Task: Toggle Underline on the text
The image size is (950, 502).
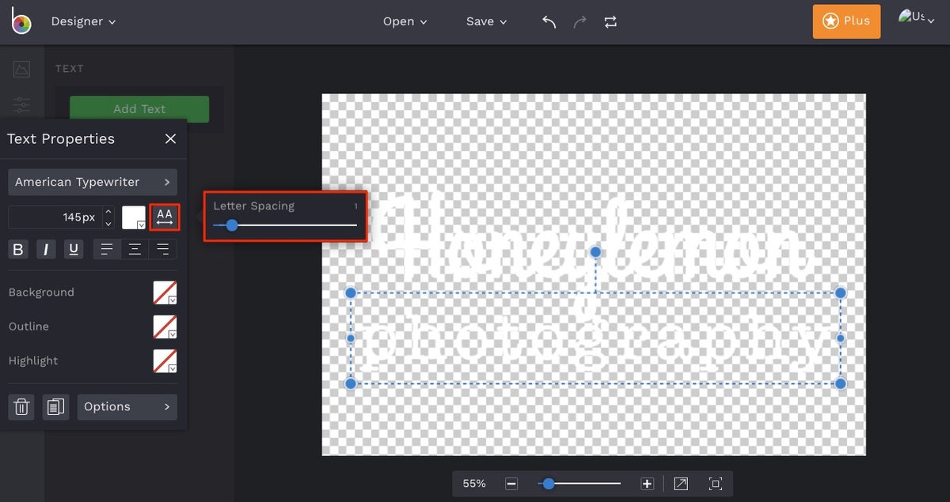Action: (74, 249)
